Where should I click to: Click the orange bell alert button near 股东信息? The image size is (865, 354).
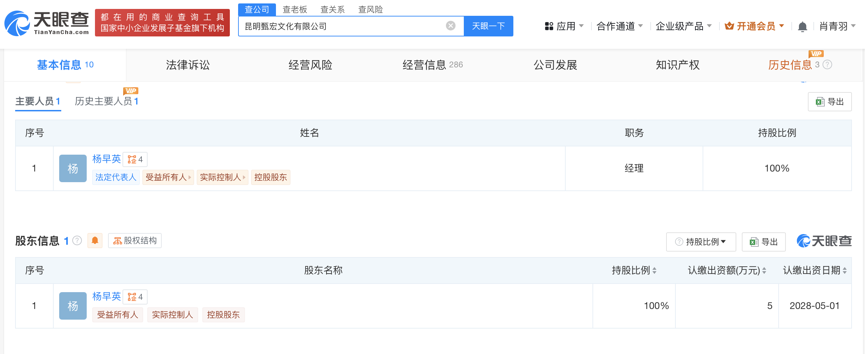(95, 241)
